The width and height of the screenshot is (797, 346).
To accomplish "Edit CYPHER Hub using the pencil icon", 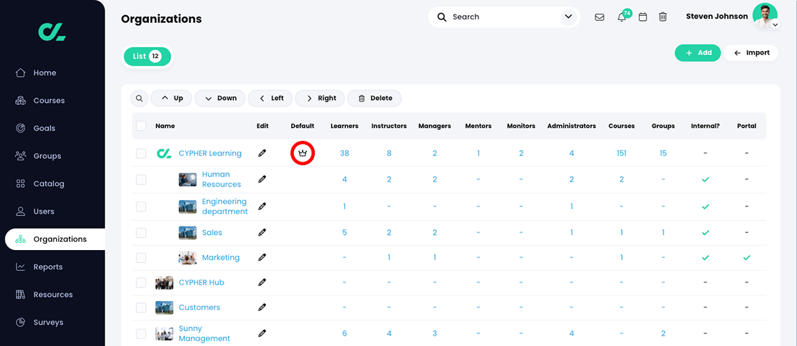I will (262, 282).
